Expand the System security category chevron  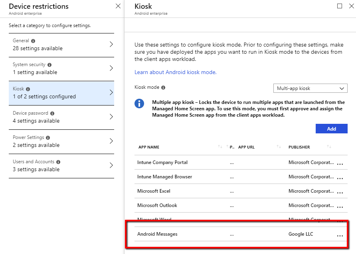(x=111, y=68)
